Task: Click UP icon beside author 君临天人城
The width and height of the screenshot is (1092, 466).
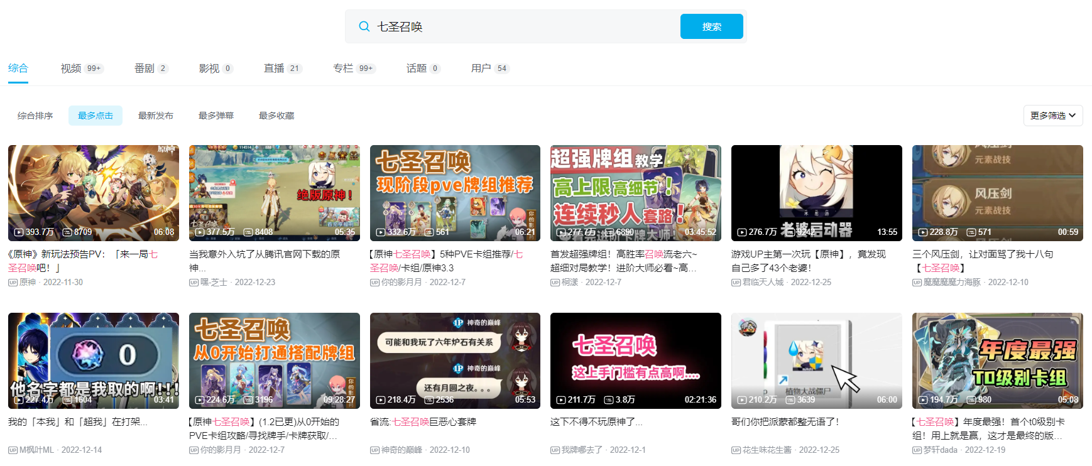Action: coord(736,283)
